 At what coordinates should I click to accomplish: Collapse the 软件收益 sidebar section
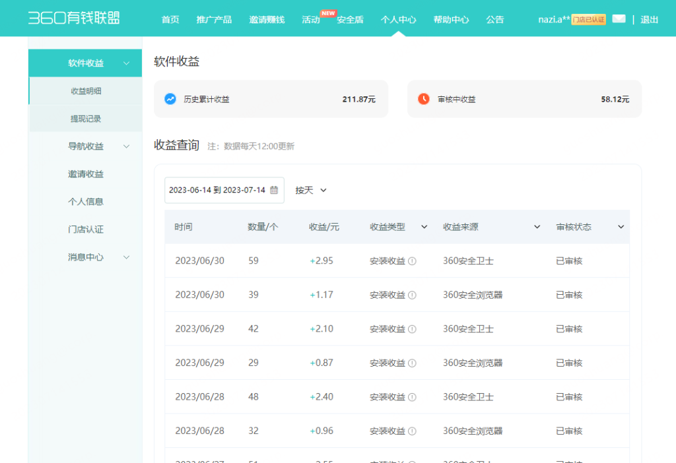coord(126,63)
